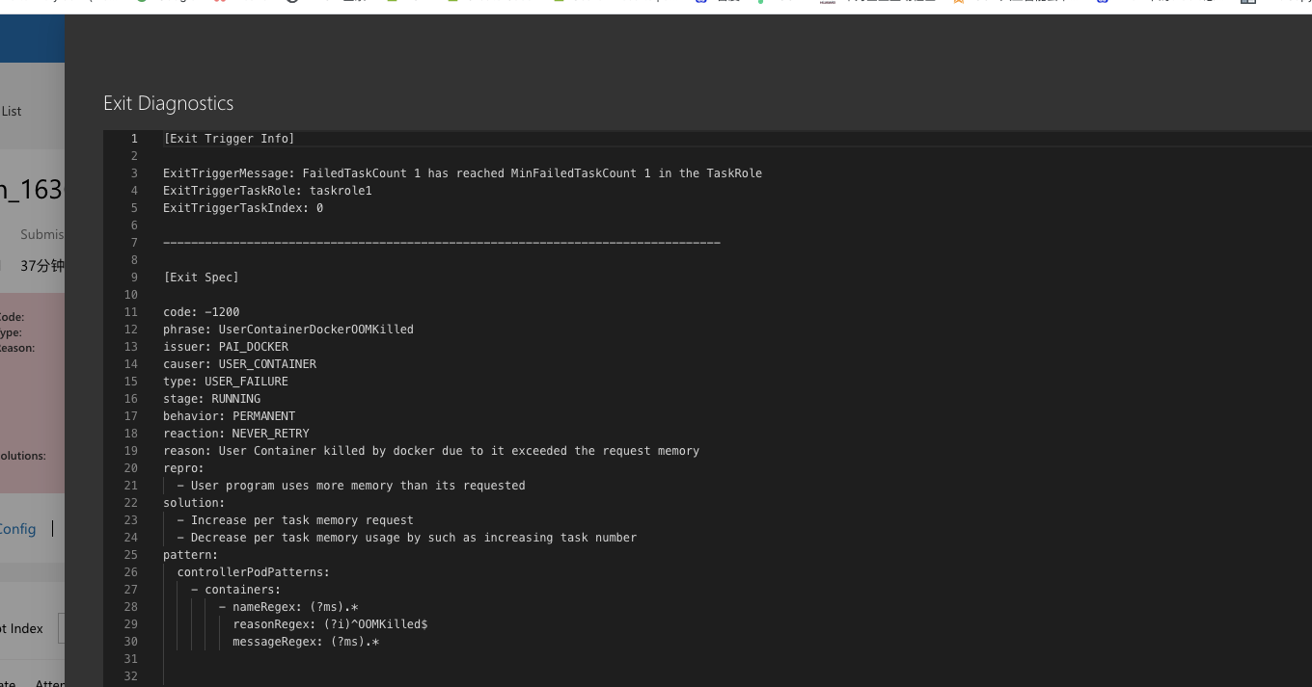Click the "controllerPodPatterns:" line
The height and width of the screenshot is (687, 1312).
[253, 572]
